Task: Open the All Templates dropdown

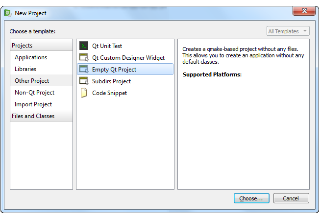Action: tap(288, 31)
